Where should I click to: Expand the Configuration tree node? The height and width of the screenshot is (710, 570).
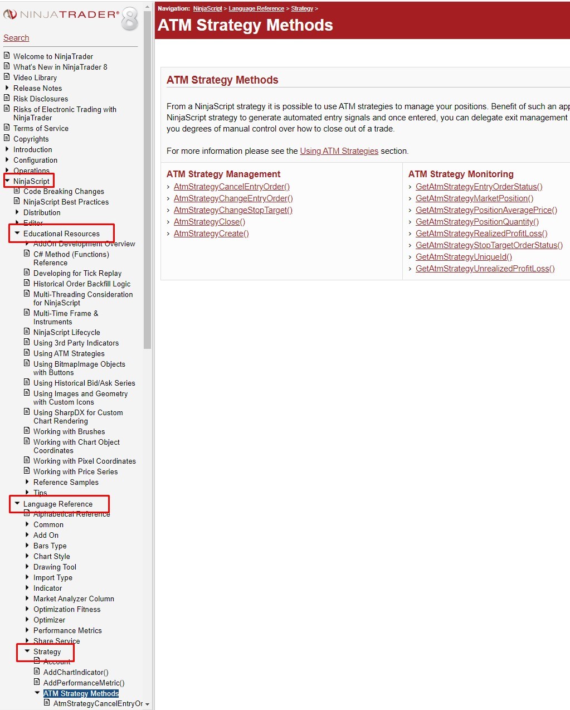click(7, 159)
